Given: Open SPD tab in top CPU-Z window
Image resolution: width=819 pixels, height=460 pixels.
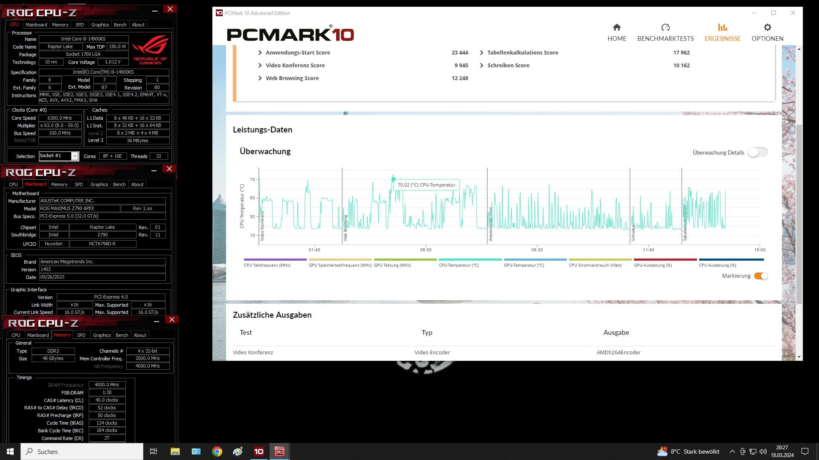Looking at the screenshot, I should pyautogui.click(x=80, y=25).
